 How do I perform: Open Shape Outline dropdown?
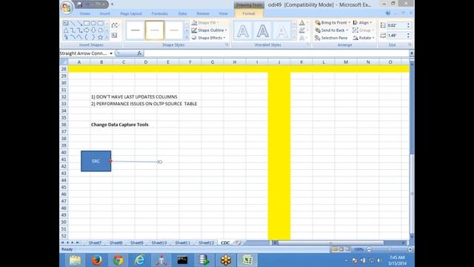coord(209,30)
